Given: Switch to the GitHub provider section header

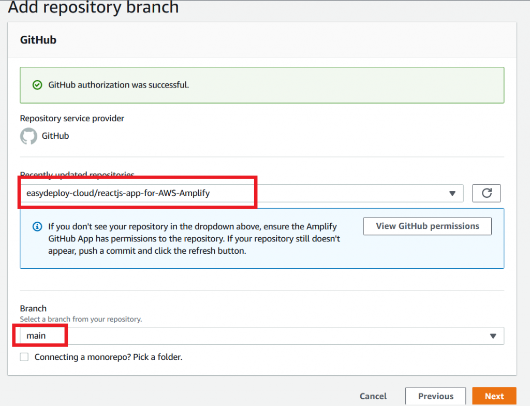Looking at the screenshot, I should (x=37, y=40).
